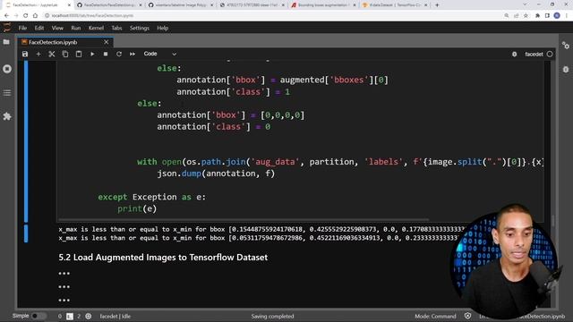Screen dimensions: 573x322
Task: Switch to the GitHub FaceDetection browser tab
Action: 109,5
